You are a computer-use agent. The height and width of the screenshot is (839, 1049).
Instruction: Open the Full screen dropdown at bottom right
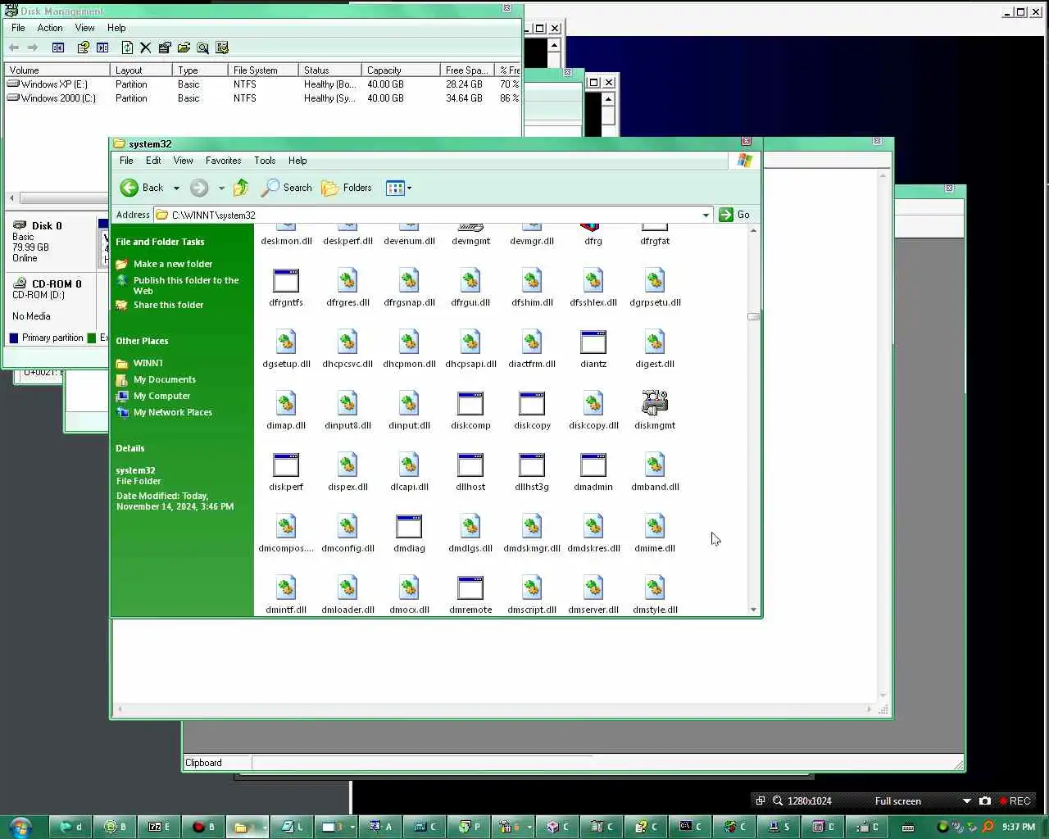click(x=967, y=801)
